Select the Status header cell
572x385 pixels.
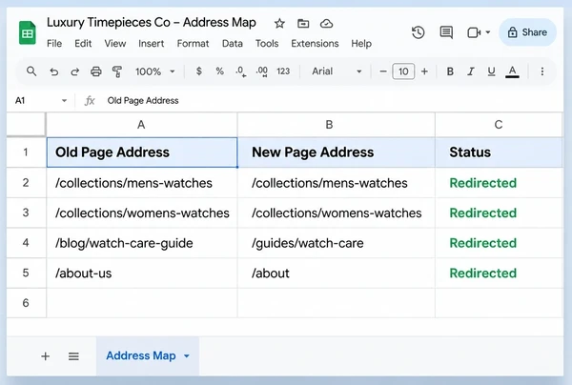(x=499, y=152)
